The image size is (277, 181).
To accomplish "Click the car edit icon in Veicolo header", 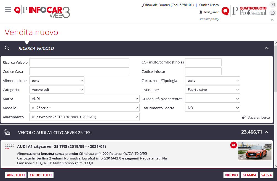I will (x=7, y=132).
